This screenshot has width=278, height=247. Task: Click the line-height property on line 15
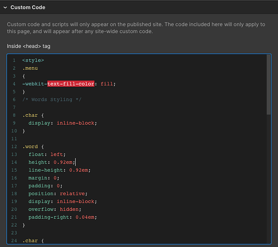pos(46,170)
